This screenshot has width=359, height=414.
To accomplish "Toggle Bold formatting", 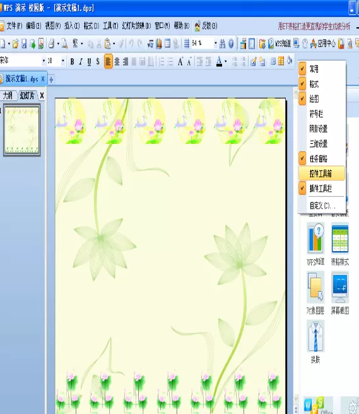I will point(72,61).
